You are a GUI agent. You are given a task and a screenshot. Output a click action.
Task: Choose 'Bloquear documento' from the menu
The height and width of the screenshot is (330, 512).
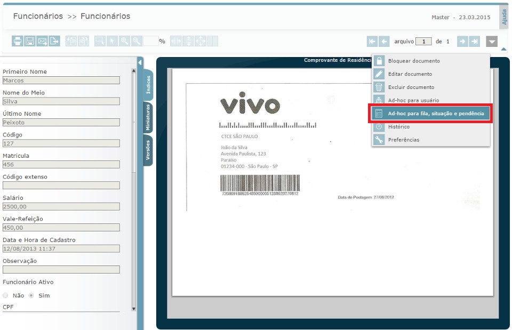click(x=414, y=61)
